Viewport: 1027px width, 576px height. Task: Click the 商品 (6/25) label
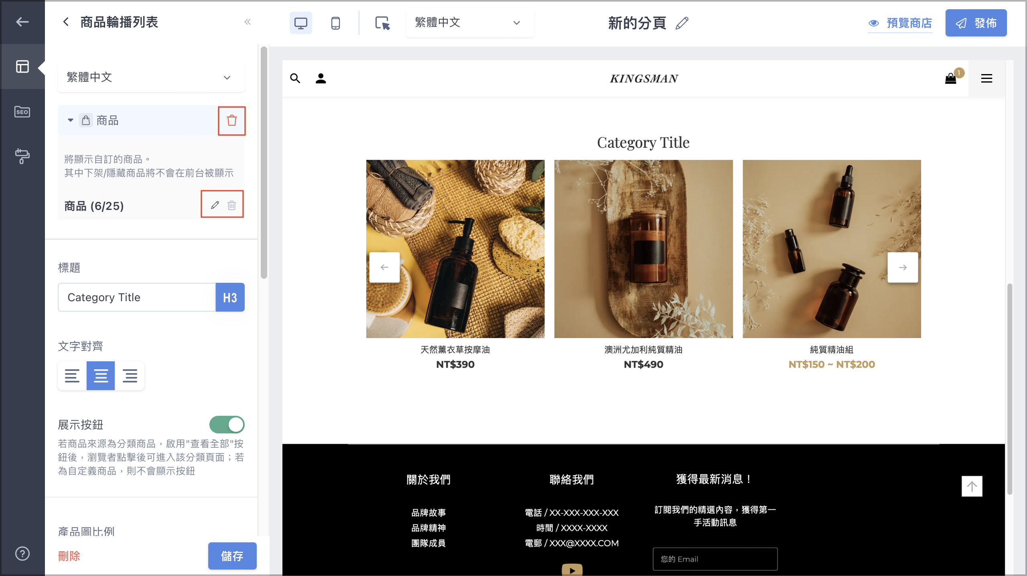click(94, 206)
